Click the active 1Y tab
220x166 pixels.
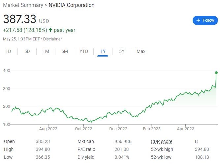pos(103,51)
